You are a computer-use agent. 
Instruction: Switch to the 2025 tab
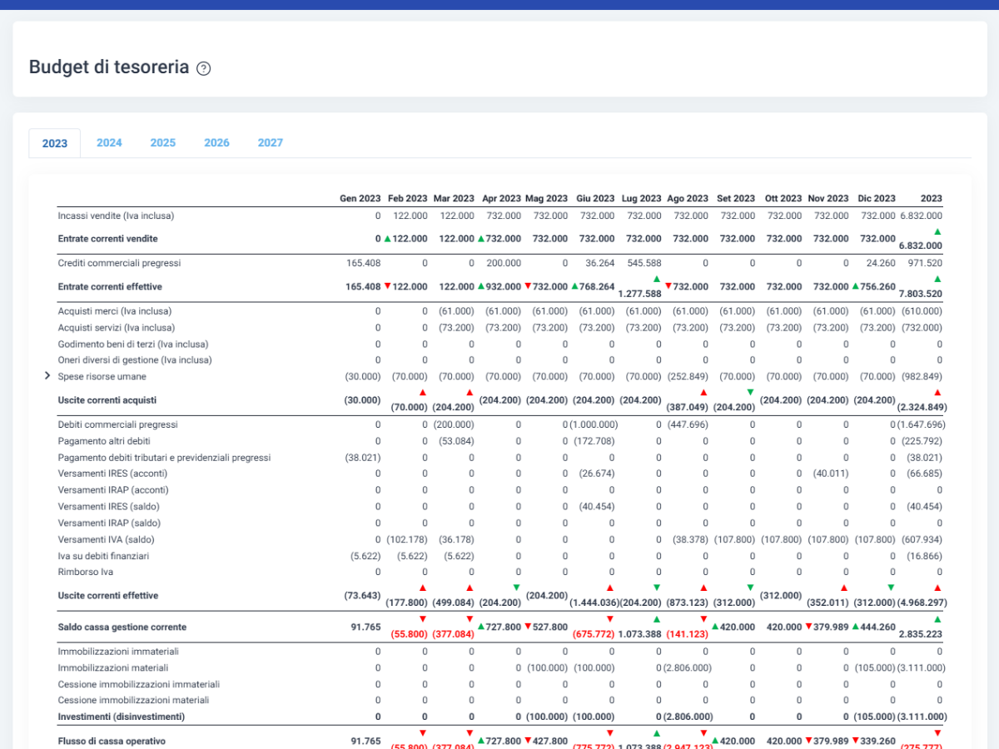pyautogui.click(x=163, y=143)
